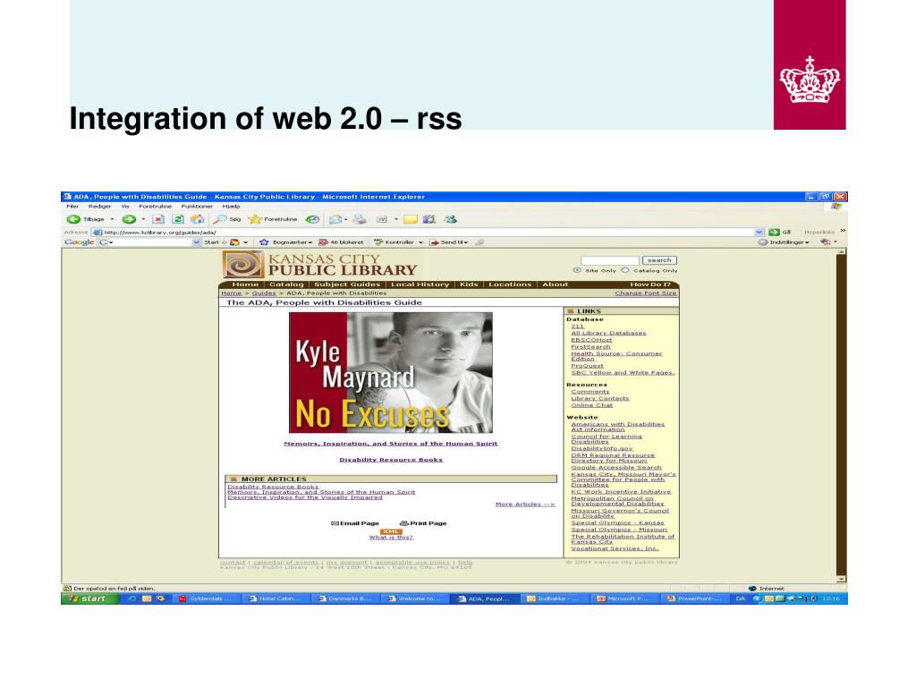Viewport: 916px width, 687px height.
Task: Click the Send til icon
Action: [434, 242]
